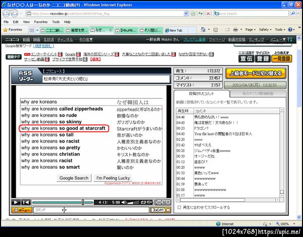Switch to the New Tab browser tab

[x=175, y=30]
